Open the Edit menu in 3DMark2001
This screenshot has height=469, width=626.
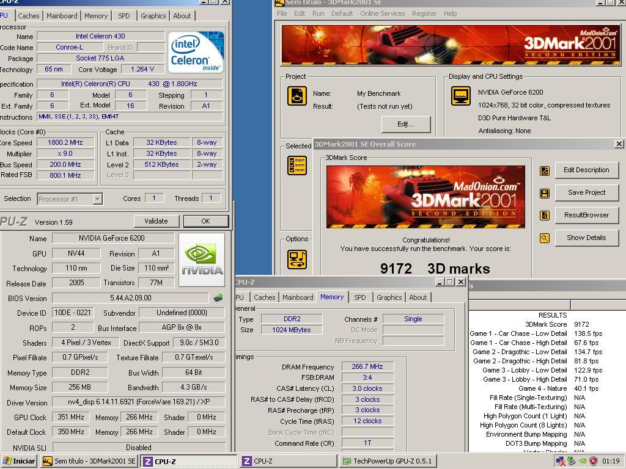tap(300, 13)
